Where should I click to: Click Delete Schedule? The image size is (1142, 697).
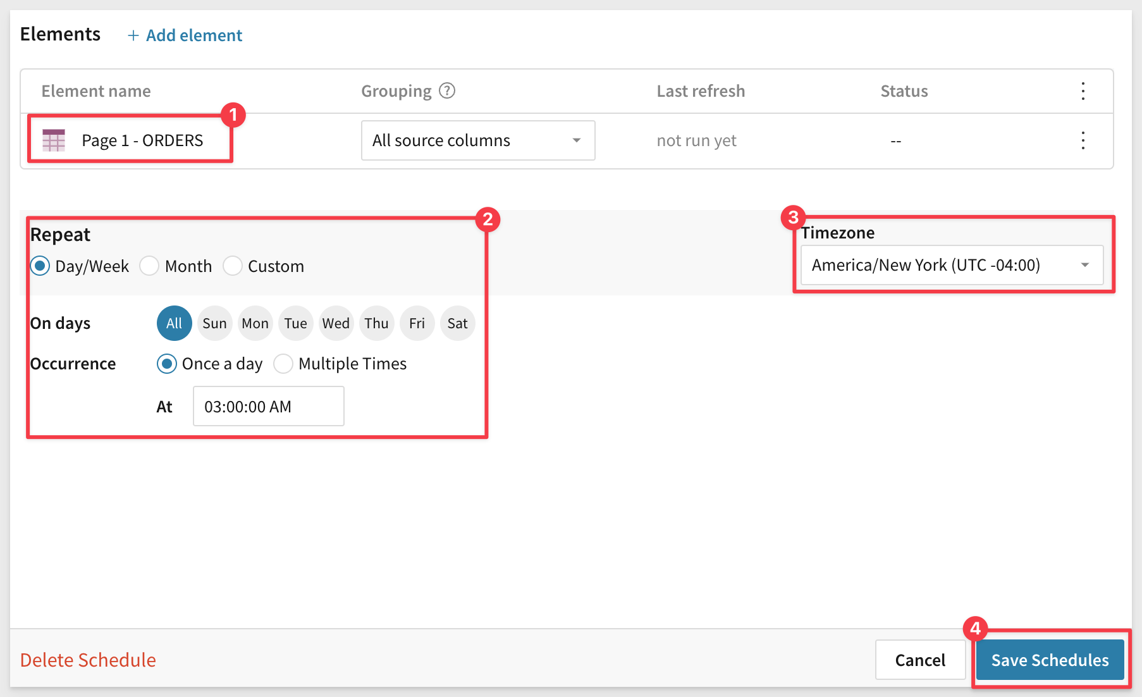pos(88,660)
